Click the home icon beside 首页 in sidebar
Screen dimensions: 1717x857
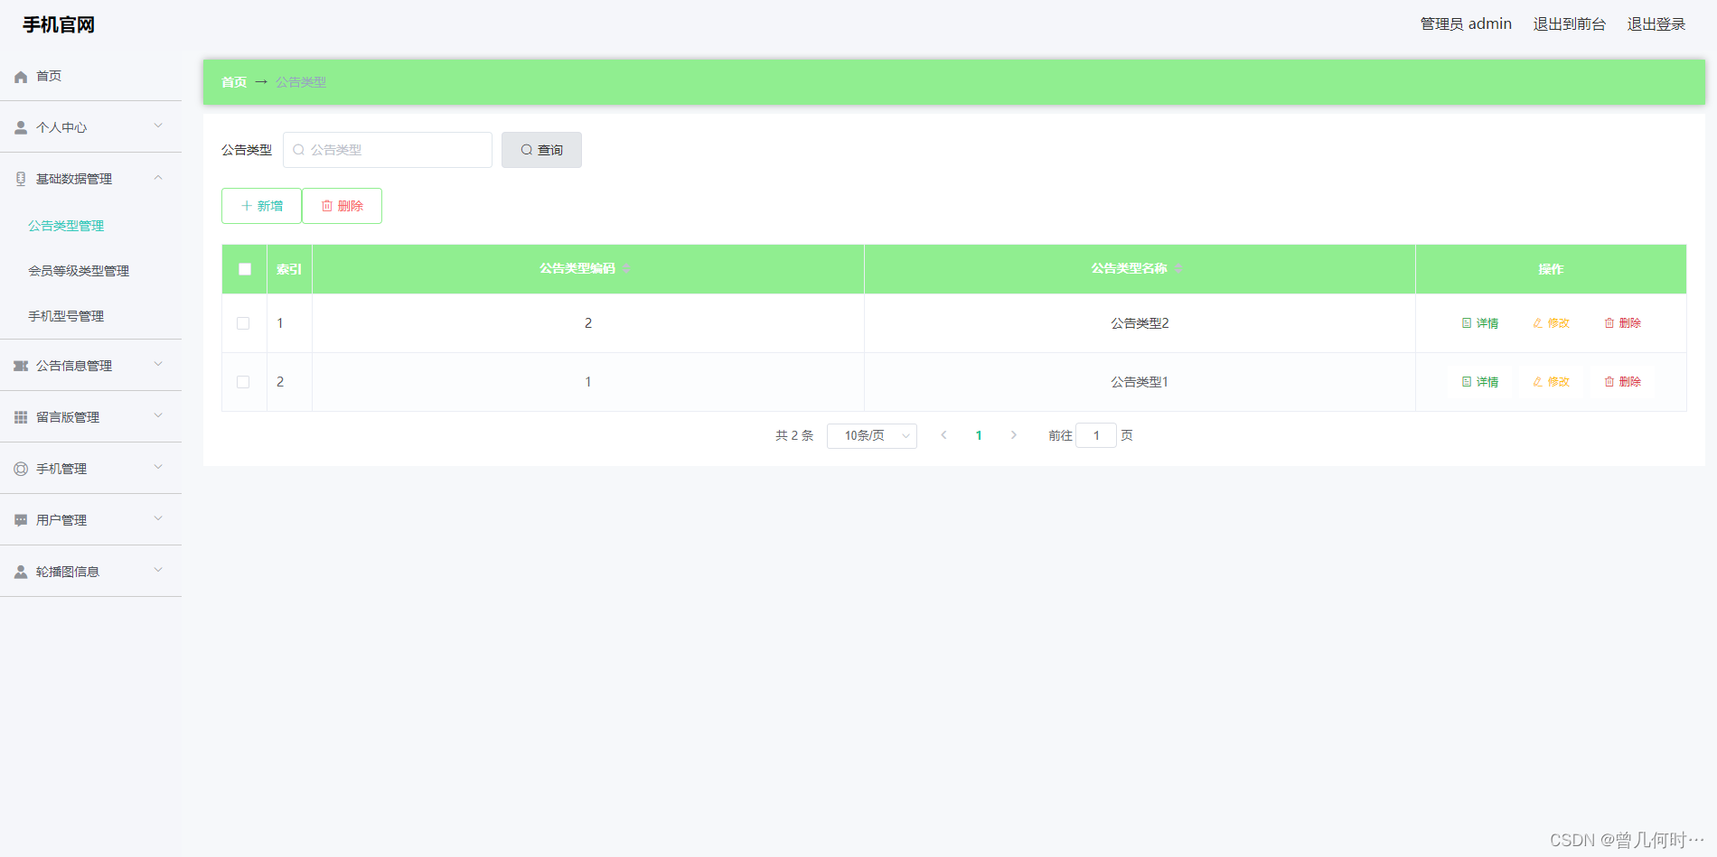pyautogui.click(x=21, y=77)
